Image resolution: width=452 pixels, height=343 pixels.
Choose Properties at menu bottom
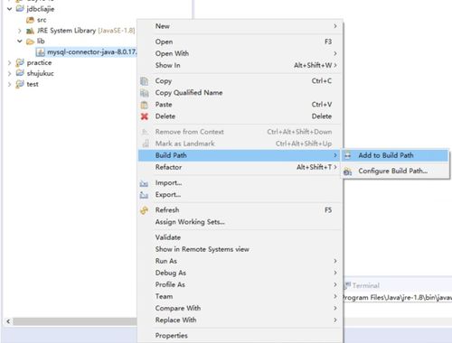click(x=240, y=336)
